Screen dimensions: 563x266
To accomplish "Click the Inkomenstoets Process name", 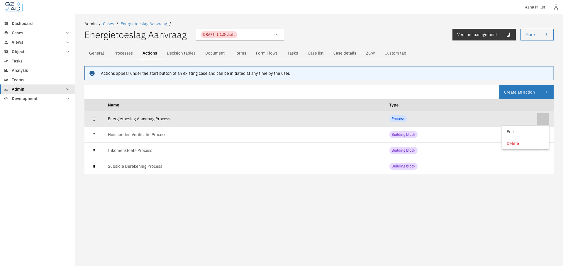I will pos(130,150).
